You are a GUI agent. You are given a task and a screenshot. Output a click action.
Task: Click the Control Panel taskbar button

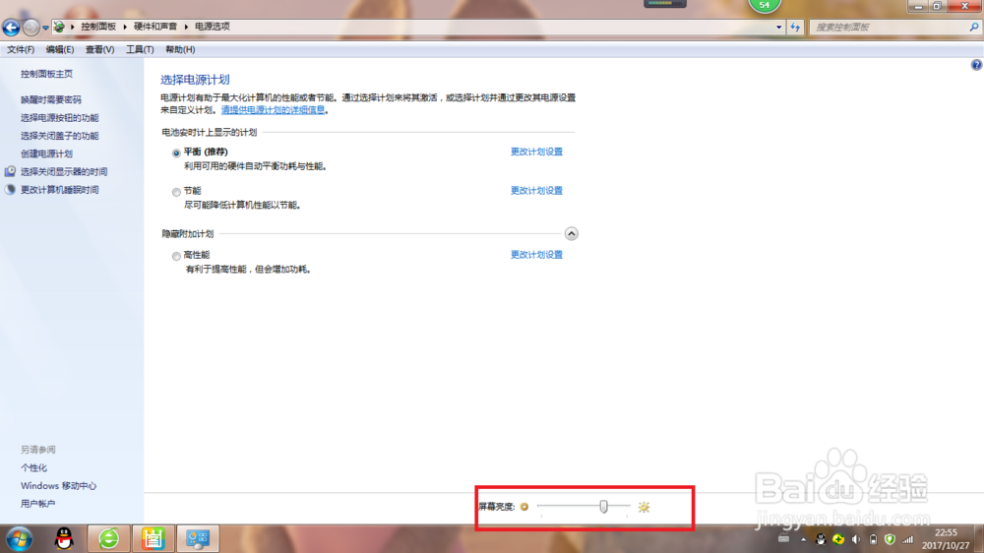[x=198, y=538]
